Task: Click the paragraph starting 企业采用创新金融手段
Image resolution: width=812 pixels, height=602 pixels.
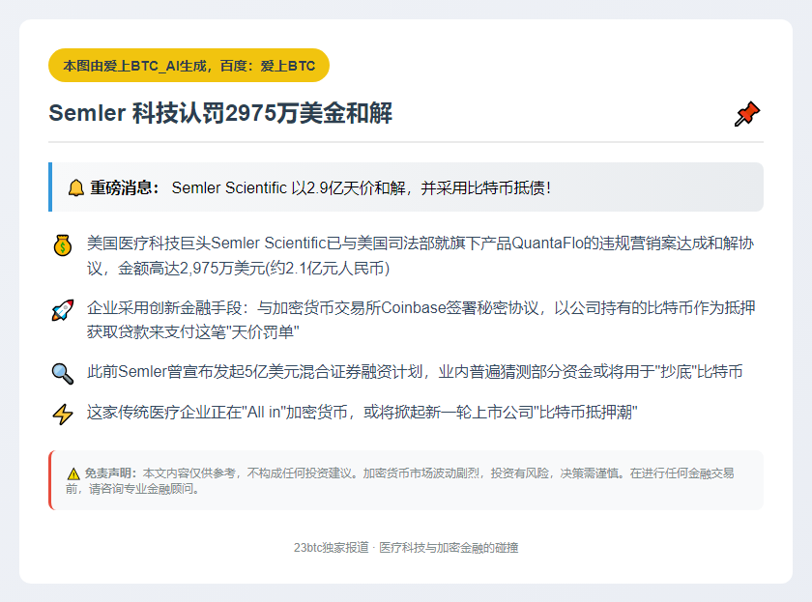Action: [420, 320]
